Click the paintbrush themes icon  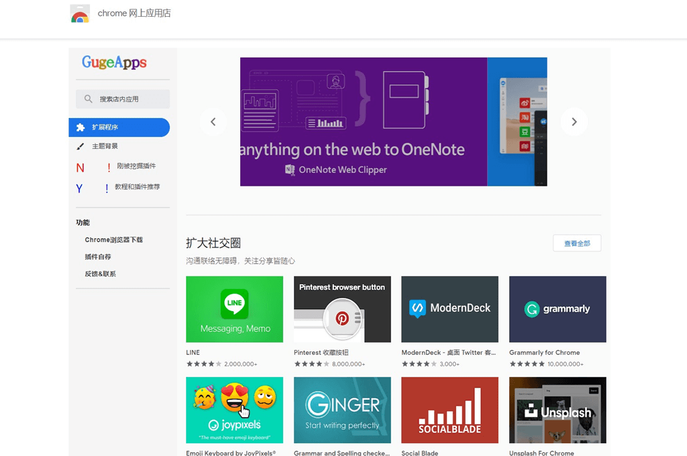(x=81, y=146)
